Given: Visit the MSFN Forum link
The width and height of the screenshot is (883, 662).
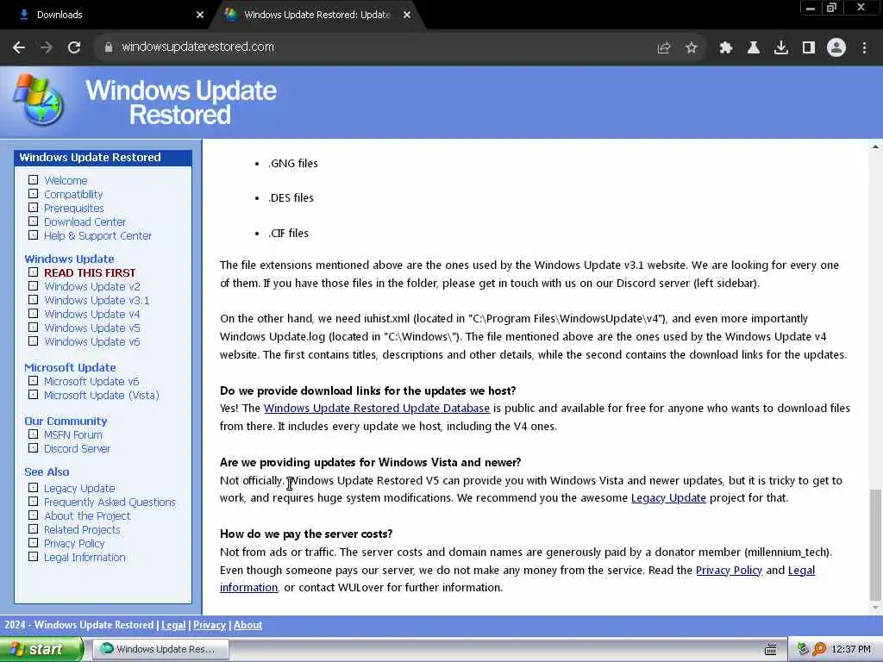Looking at the screenshot, I should pyautogui.click(x=73, y=435).
